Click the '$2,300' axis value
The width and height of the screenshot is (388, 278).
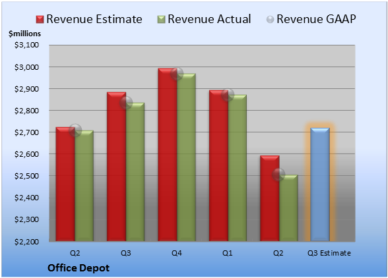[26, 219]
